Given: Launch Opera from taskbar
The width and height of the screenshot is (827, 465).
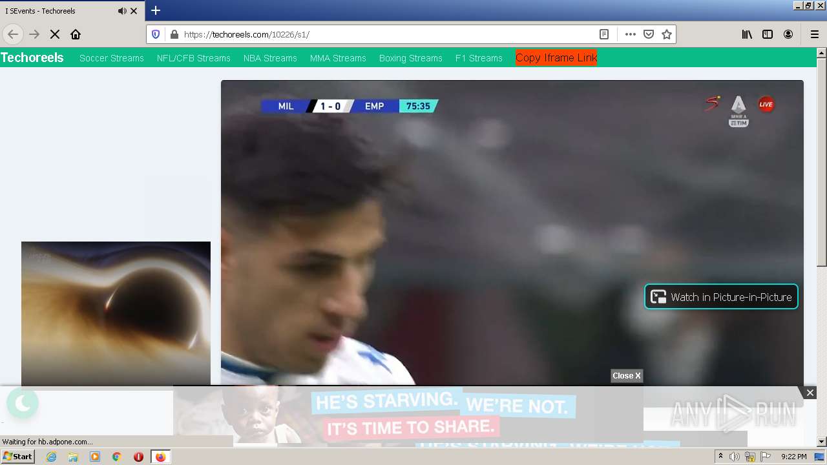Looking at the screenshot, I should (138, 457).
